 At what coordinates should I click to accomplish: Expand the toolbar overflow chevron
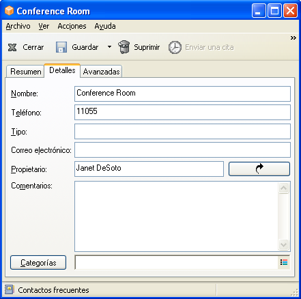pyautogui.click(x=293, y=38)
